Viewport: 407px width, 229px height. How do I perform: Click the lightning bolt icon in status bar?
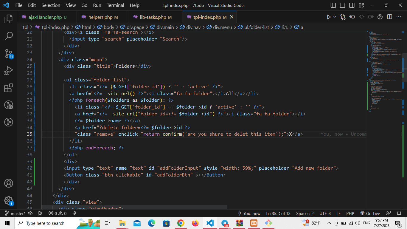[x=75, y=213]
